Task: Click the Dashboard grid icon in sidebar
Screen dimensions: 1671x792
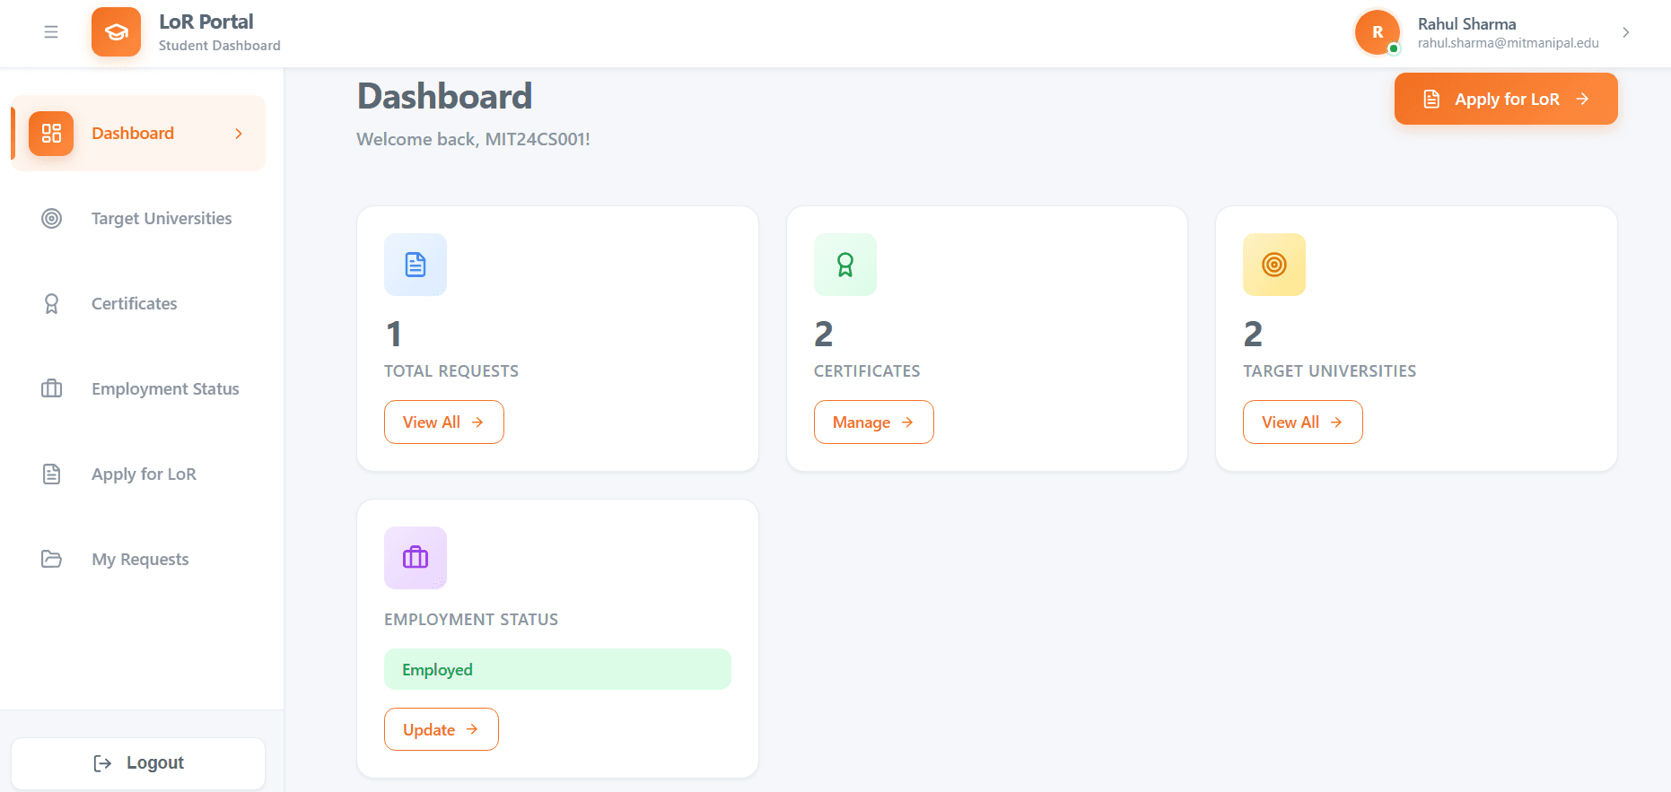Action: click(x=51, y=134)
